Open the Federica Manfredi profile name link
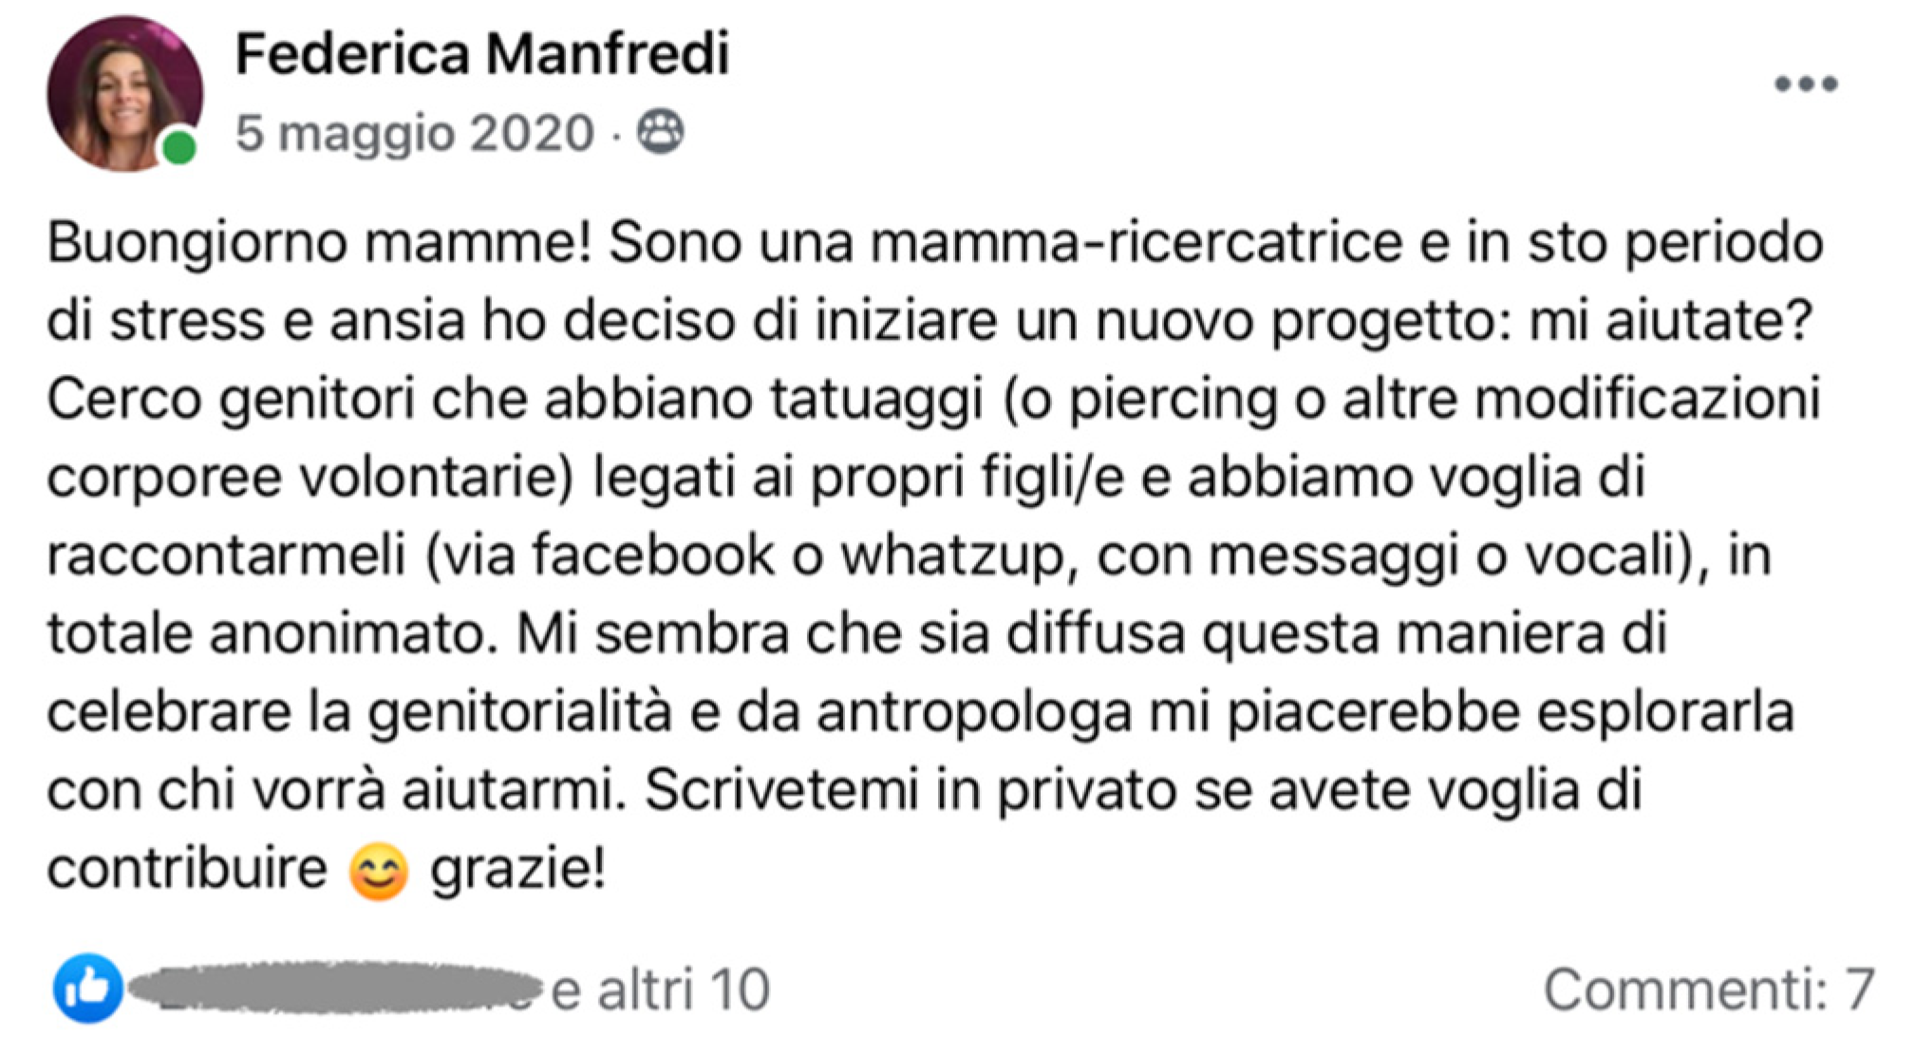Viewport: 1915px width, 1055px height. (x=481, y=53)
